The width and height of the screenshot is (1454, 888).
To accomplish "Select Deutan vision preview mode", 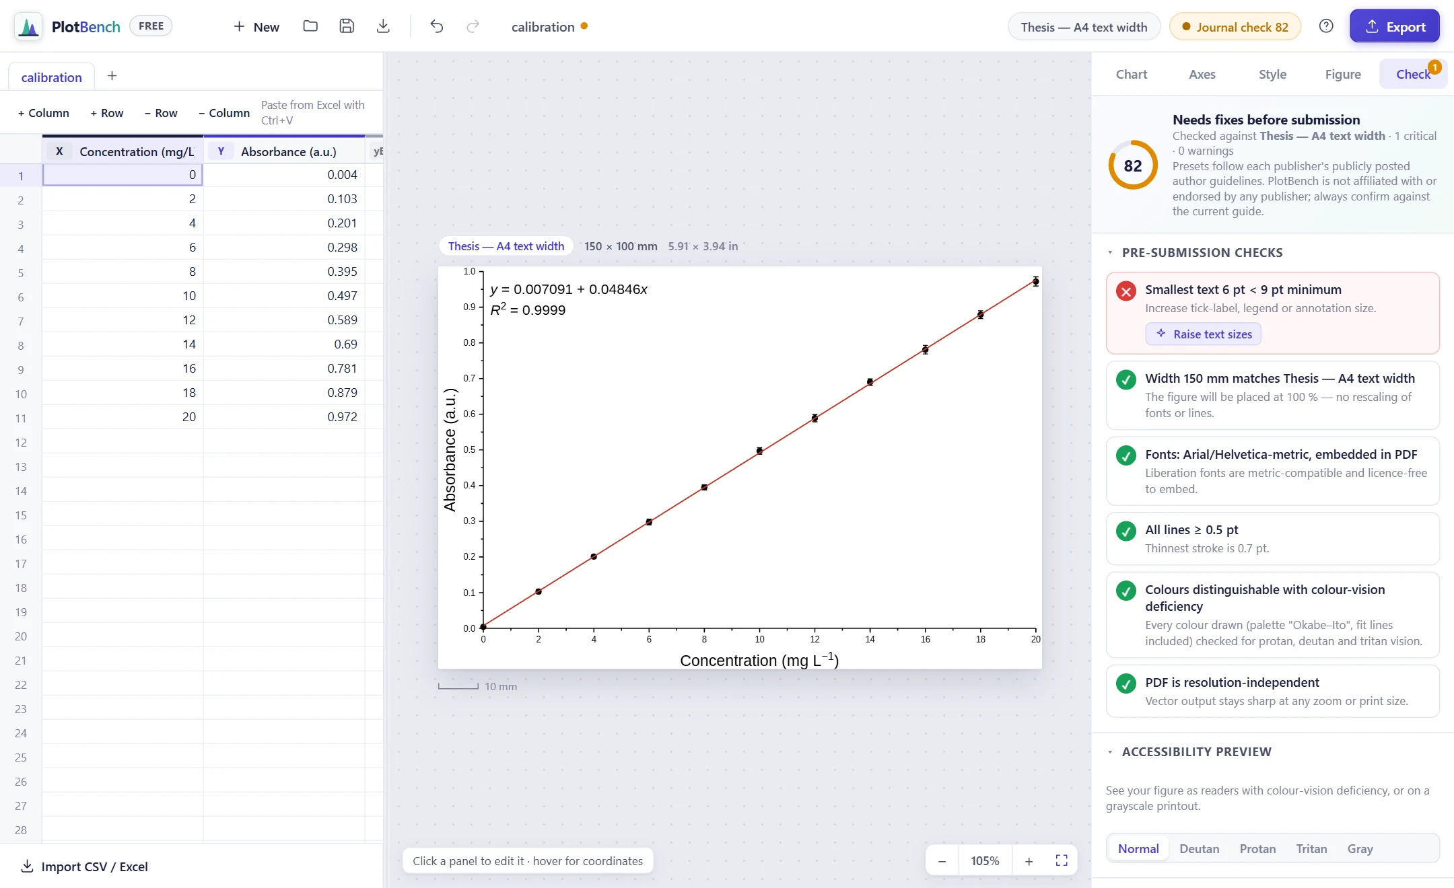I will click(1199, 849).
